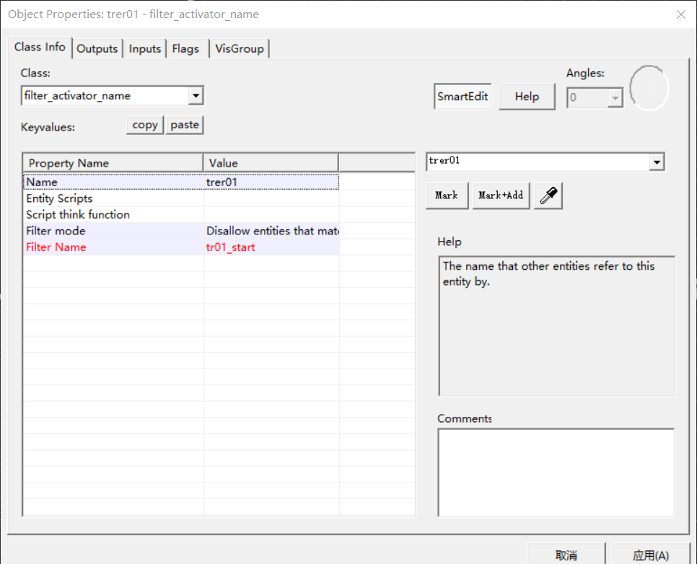Image resolution: width=697 pixels, height=564 pixels.
Task: Open the Outputs tab
Action: pos(97,49)
